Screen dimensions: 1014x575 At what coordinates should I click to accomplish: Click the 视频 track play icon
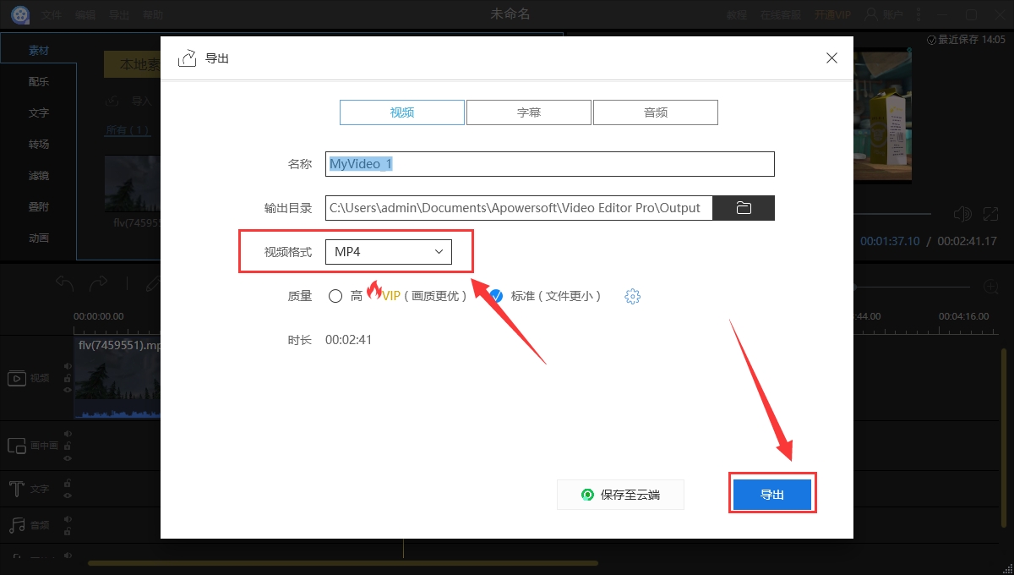16,378
